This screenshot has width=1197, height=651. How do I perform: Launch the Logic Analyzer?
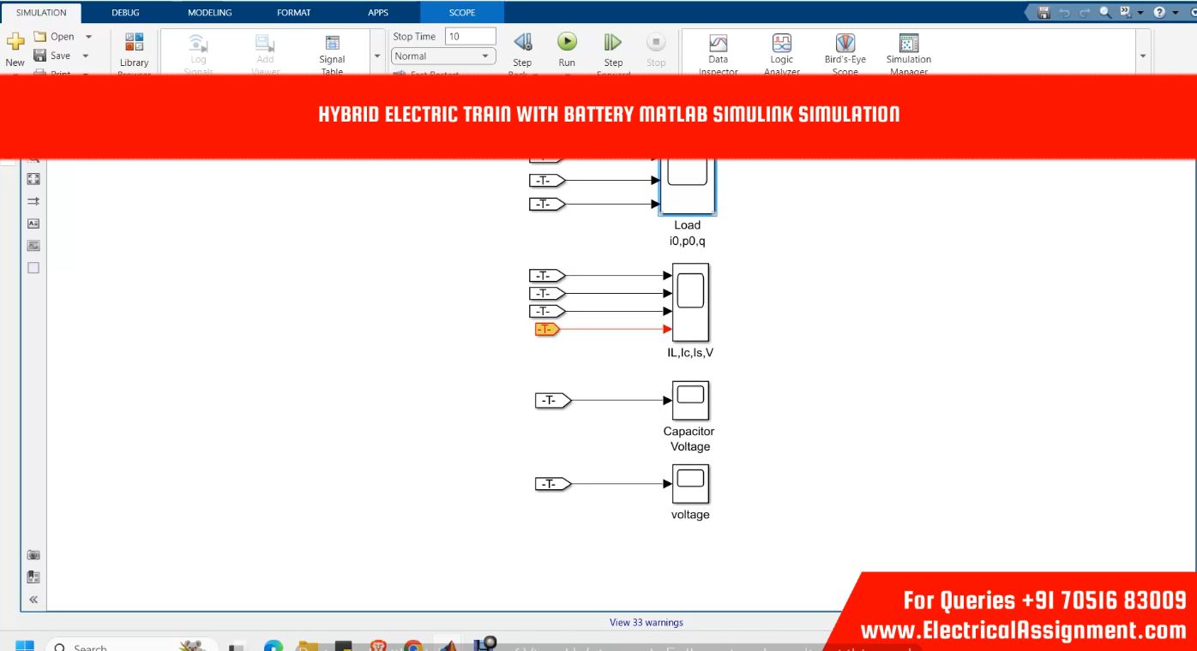click(x=781, y=45)
